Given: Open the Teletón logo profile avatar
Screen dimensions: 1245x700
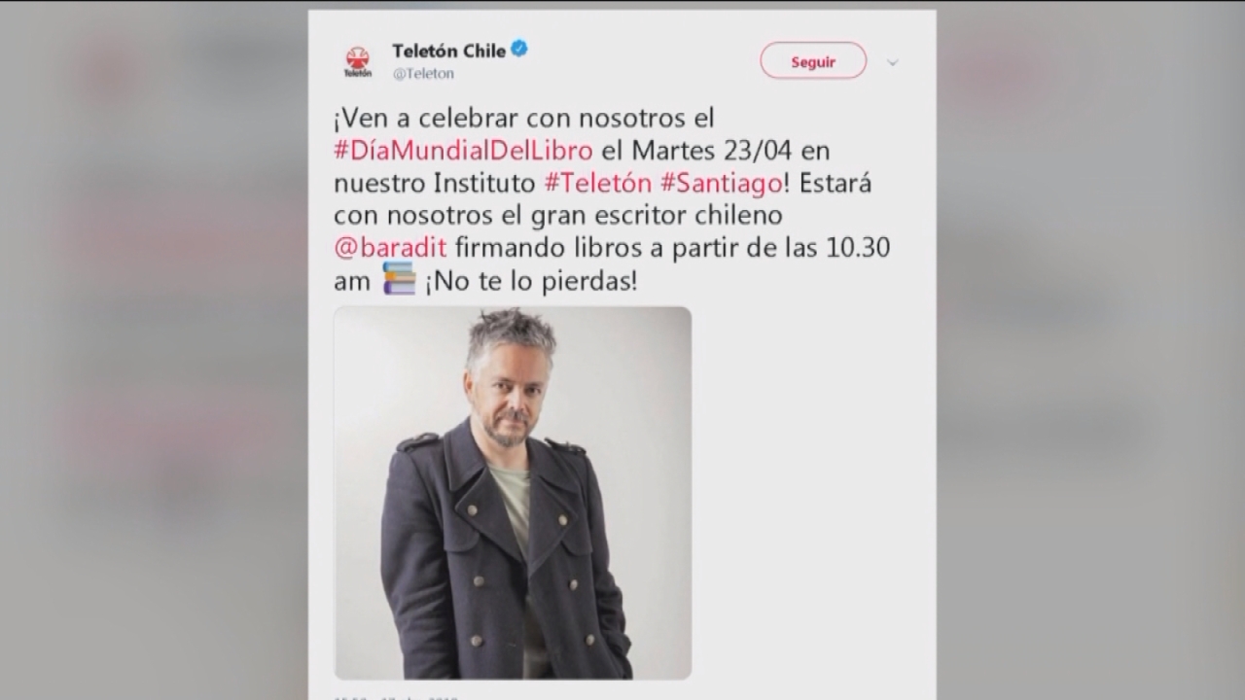Looking at the screenshot, I should point(358,61).
